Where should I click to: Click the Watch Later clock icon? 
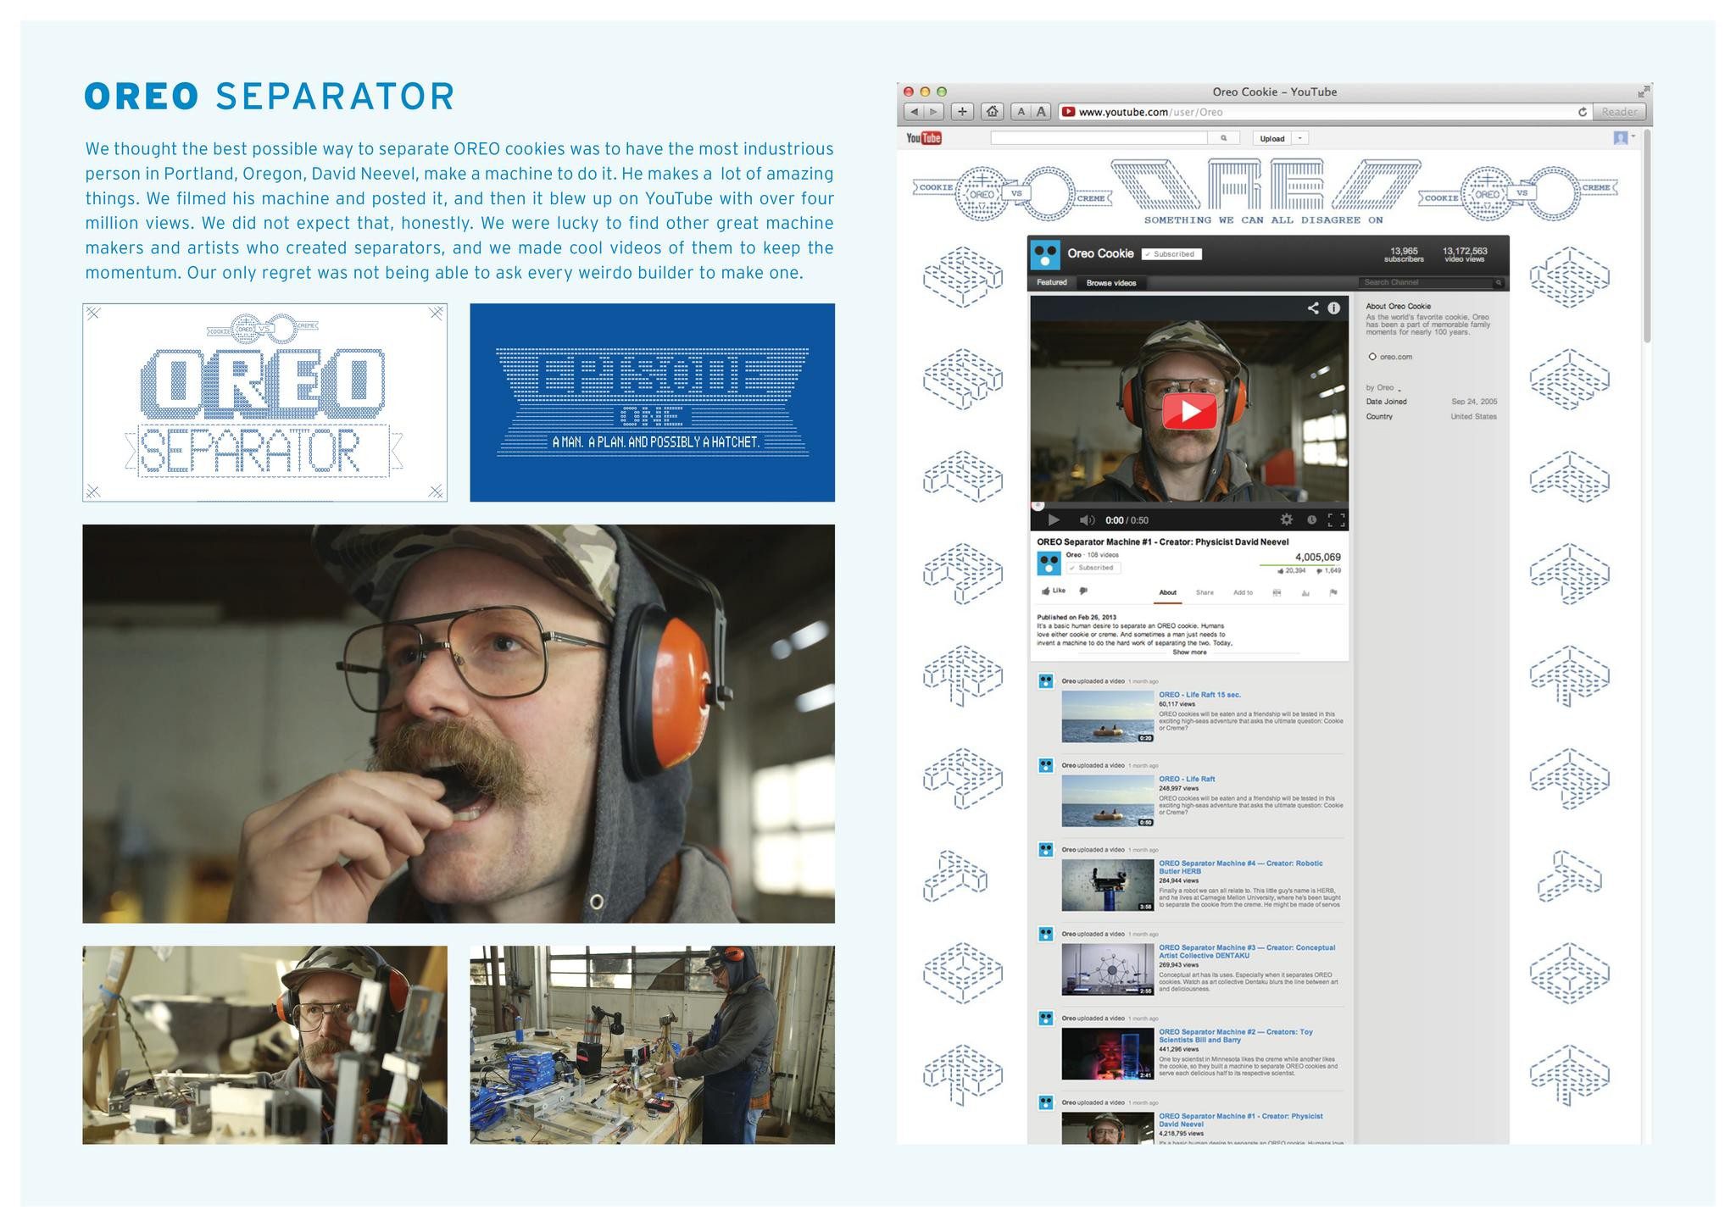(x=1311, y=520)
